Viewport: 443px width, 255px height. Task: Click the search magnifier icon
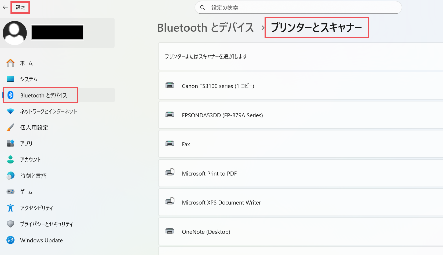pos(203,8)
